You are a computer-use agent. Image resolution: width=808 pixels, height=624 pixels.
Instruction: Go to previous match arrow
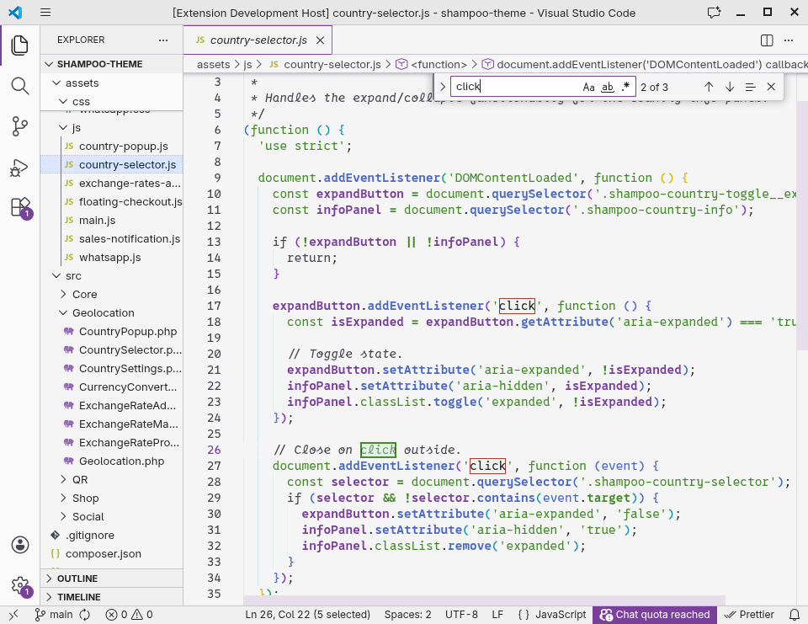click(709, 87)
